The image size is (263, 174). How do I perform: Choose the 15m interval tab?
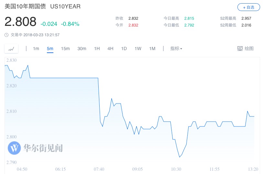65,49
